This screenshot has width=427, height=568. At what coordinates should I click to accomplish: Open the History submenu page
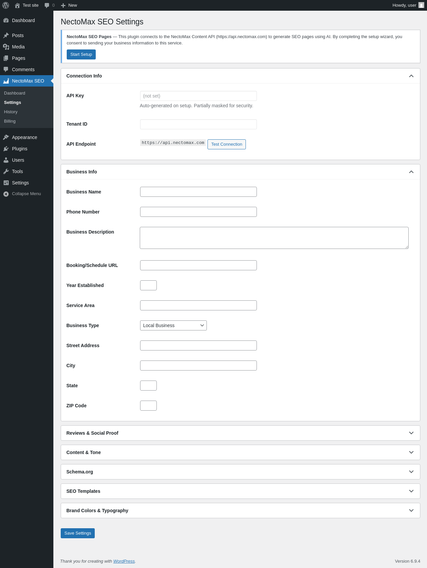click(11, 112)
